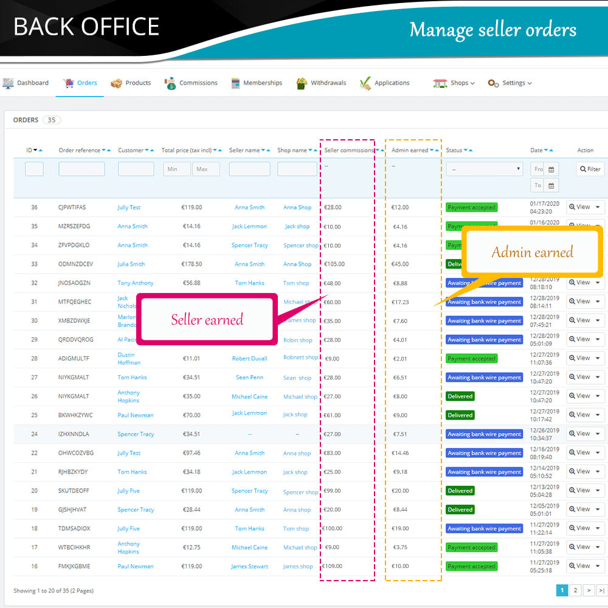Click the Applications checkmark icon
This screenshot has width=608, height=608.
point(365,83)
